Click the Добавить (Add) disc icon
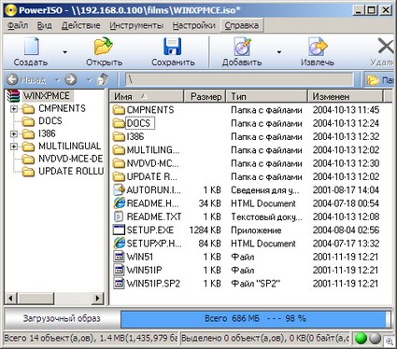The height and width of the screenshot is (349, 397). tap(242, 47)
